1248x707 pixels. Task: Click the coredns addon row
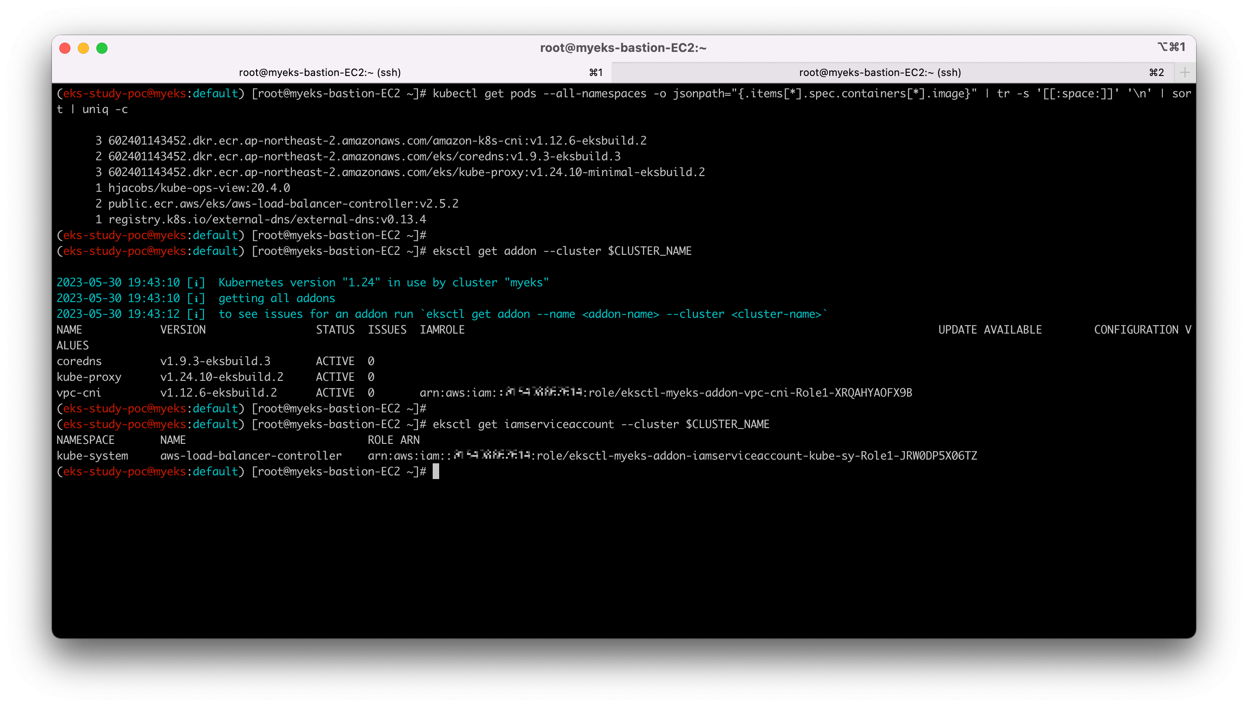click(x=79, y=361)
